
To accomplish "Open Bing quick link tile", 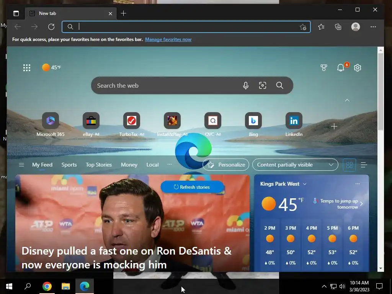I will pos(253,124).
